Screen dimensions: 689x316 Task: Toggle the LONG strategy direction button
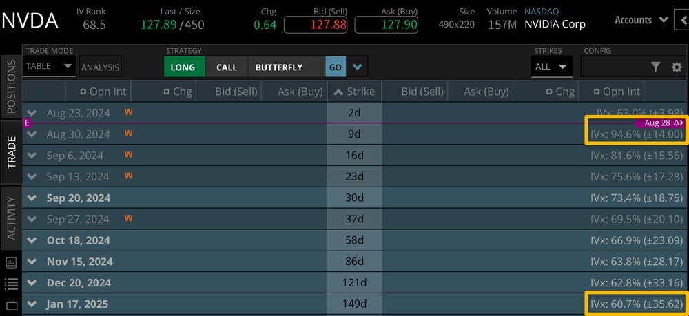[x=183, y=67]
